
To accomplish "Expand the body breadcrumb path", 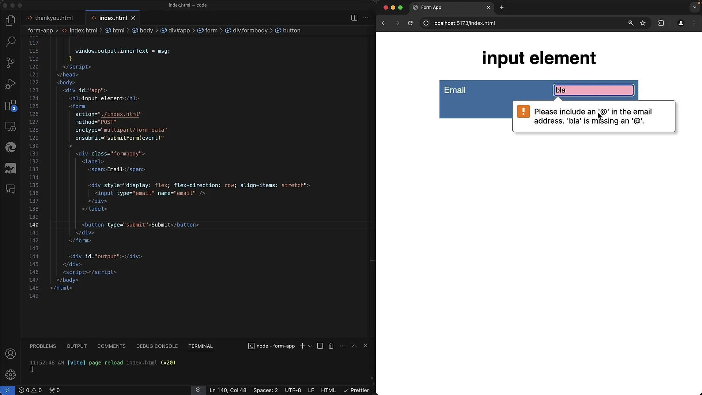I will (146, 30).
